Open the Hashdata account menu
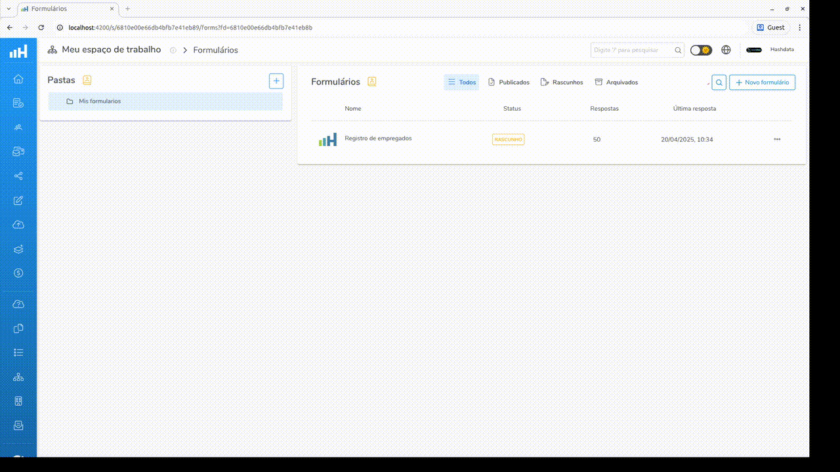 pos(782,50)
